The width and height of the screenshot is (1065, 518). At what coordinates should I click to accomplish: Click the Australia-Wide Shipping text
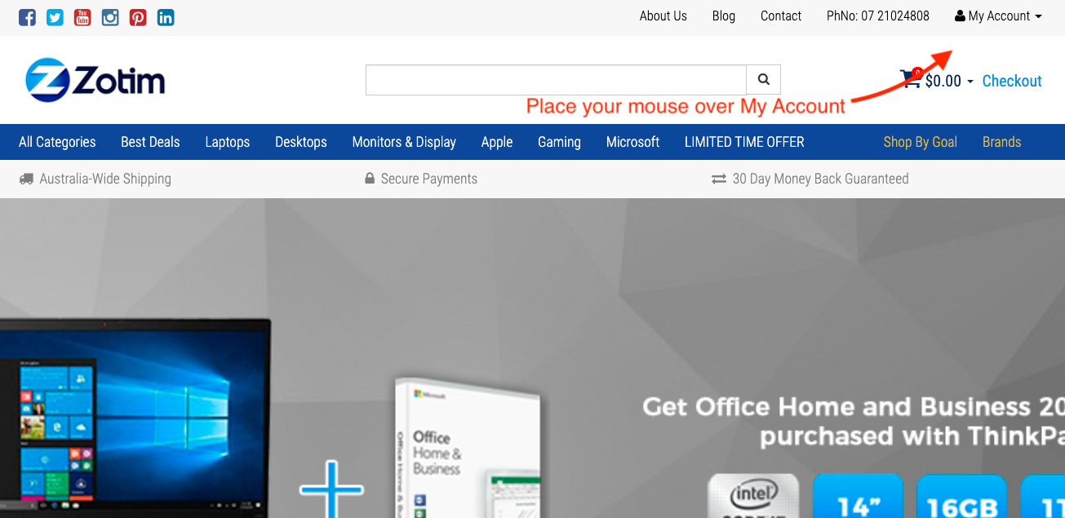(x=105, y=179)
